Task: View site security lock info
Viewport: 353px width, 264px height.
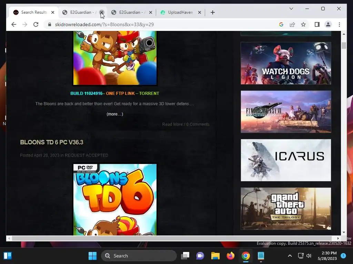Action: [x=50, y=24]
